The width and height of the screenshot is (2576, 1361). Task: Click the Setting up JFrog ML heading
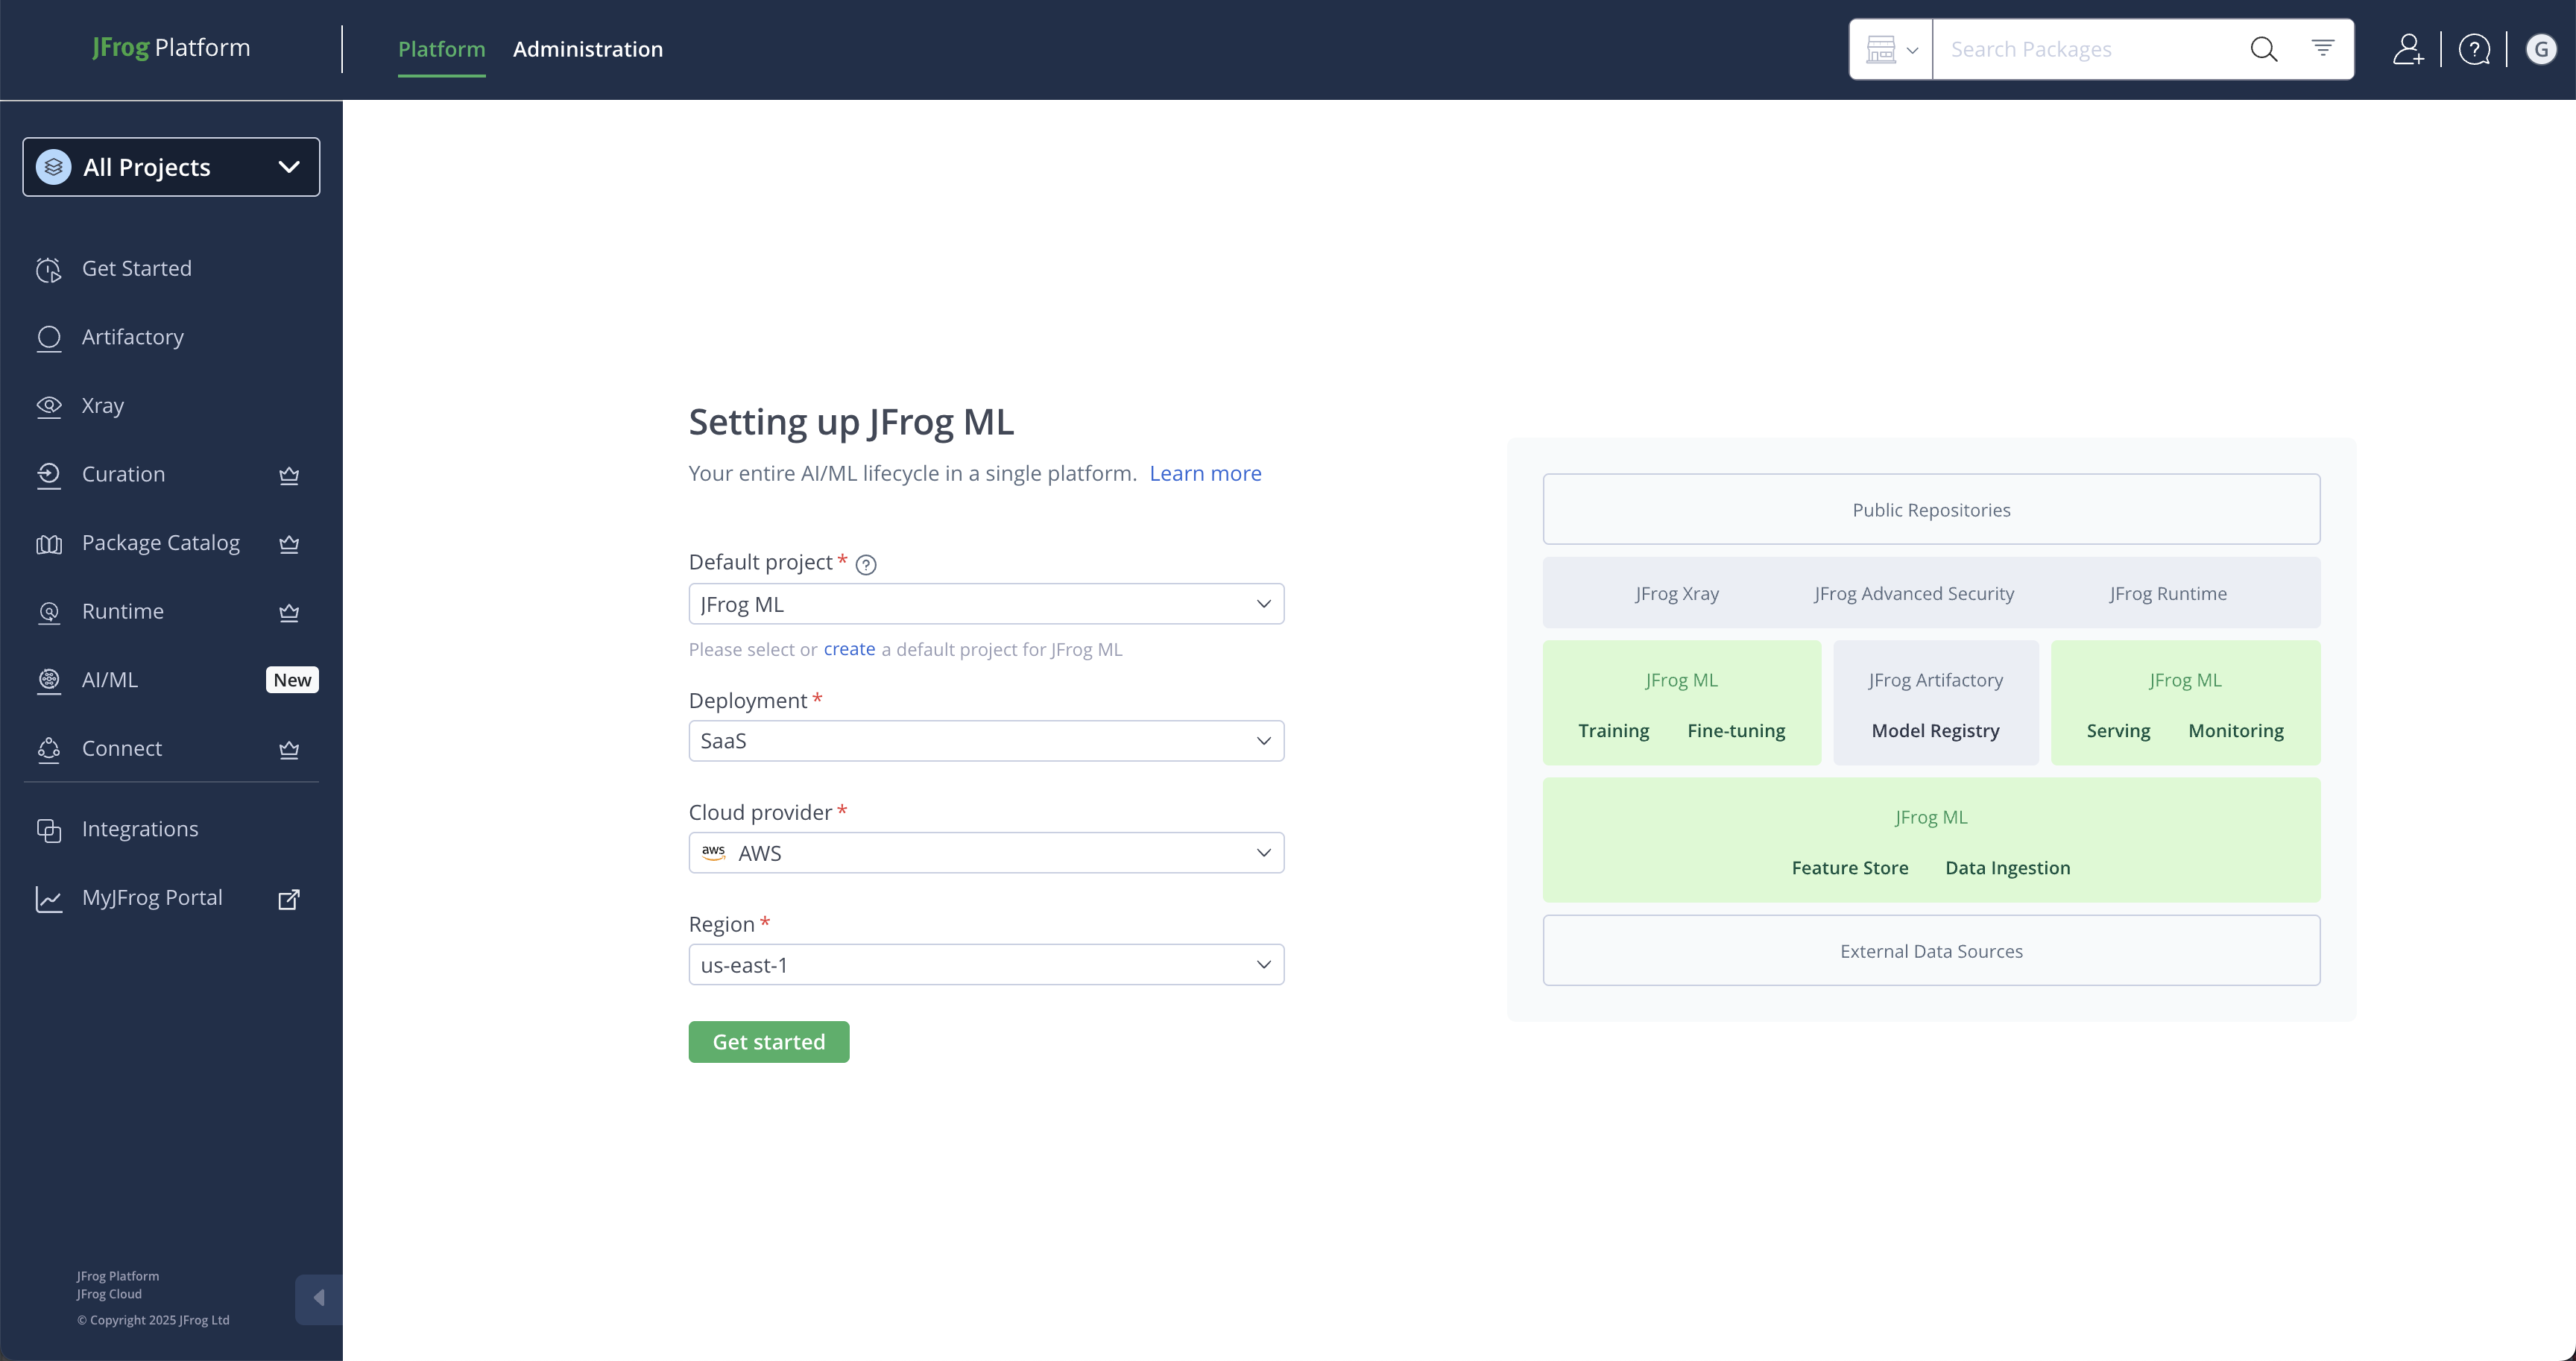851,422
